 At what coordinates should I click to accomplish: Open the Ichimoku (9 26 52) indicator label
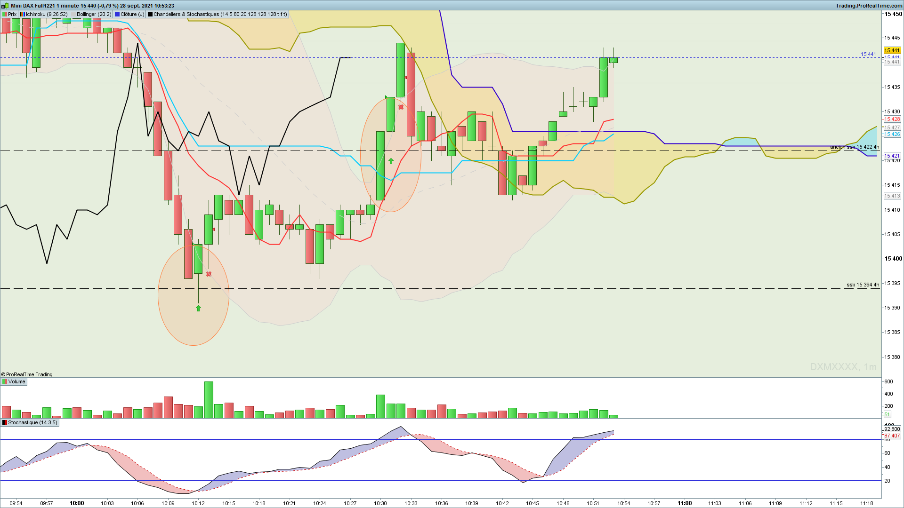click(44, 14)
